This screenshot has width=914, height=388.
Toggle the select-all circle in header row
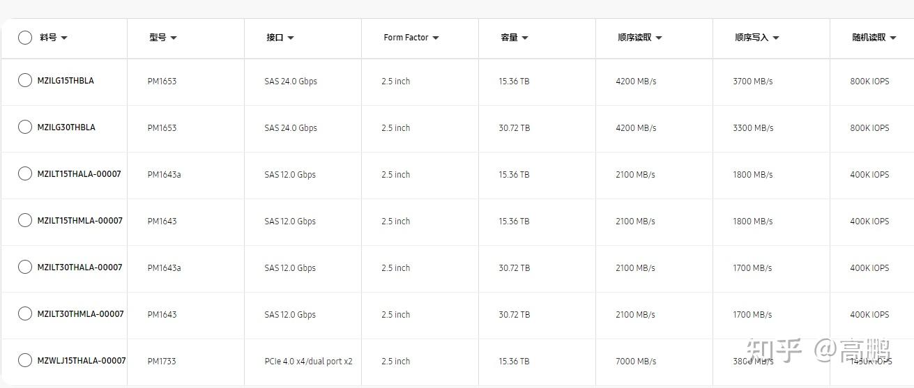coord(25,38)
